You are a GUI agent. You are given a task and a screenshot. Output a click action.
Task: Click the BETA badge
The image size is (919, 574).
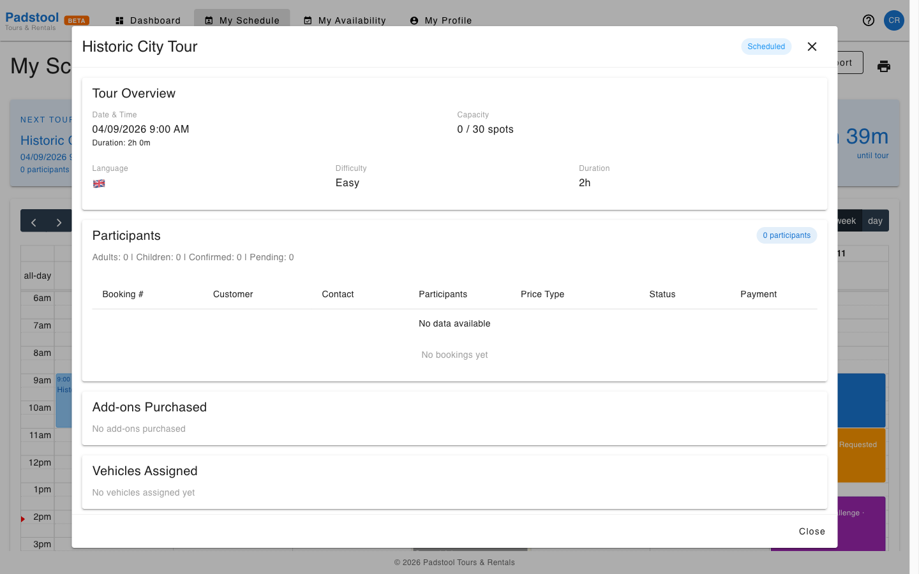coord(77,20)
